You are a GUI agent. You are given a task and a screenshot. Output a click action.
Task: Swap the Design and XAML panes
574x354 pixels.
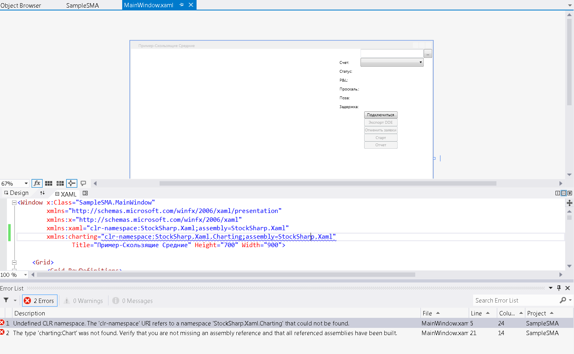[x=42, y=193]
